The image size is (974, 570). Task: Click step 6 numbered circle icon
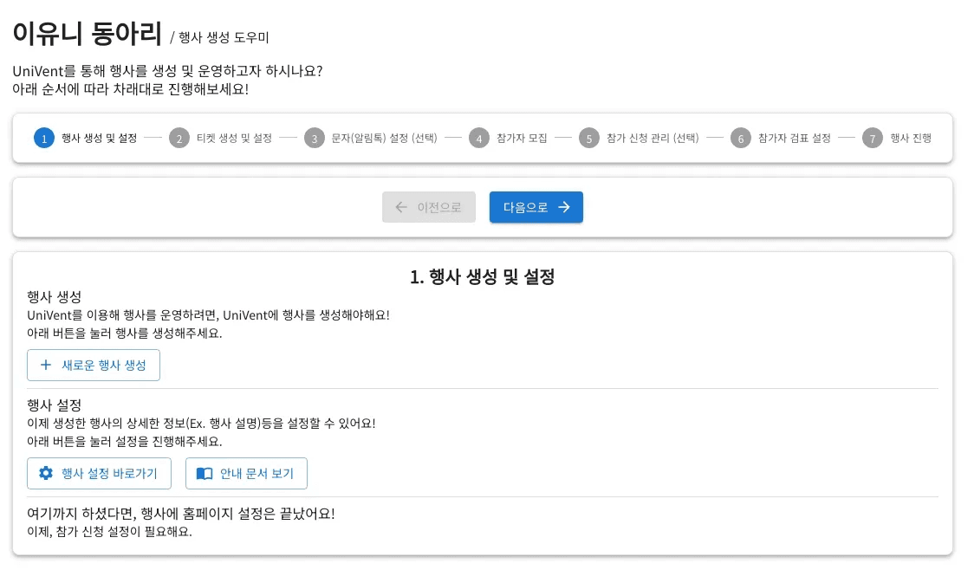(740, 139)
